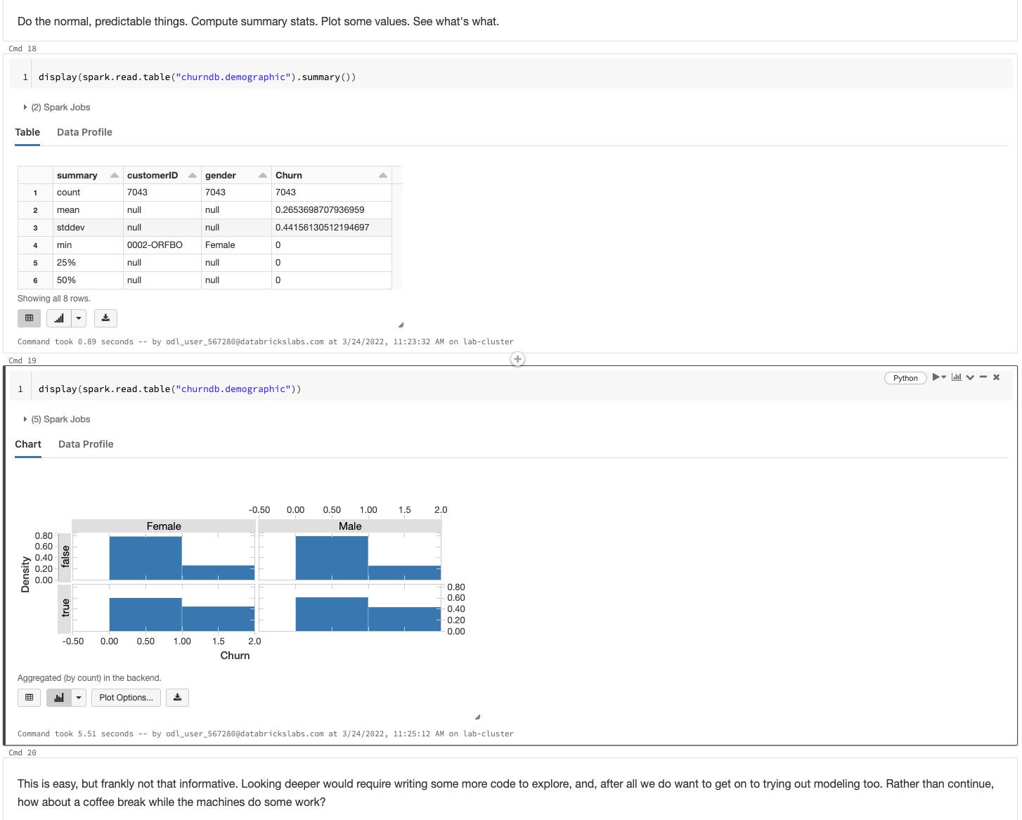Click the Cmd 18 label

22,48
